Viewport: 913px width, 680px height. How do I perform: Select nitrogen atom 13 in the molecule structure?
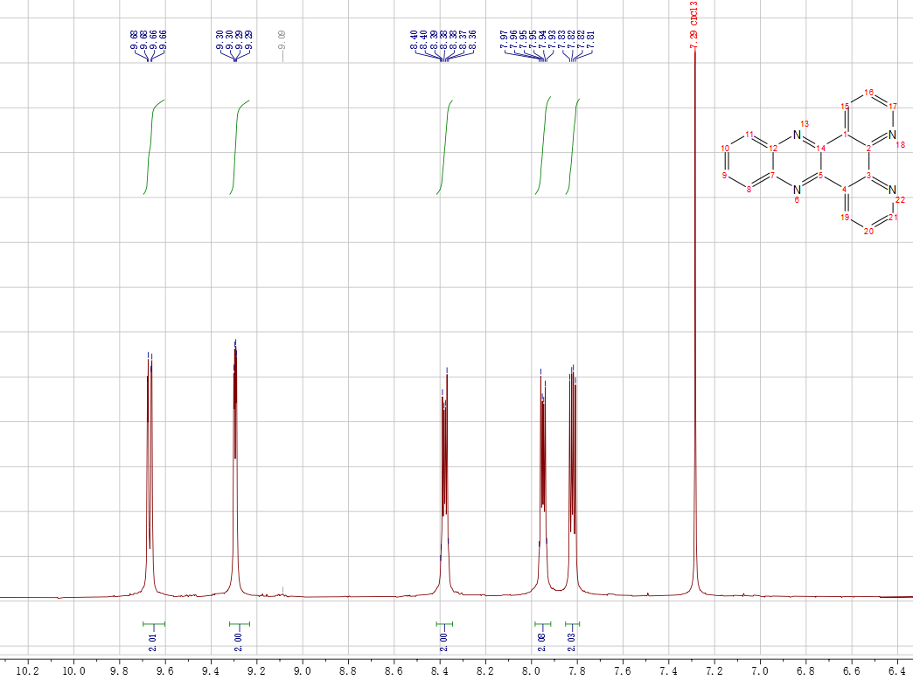tap(797, 135)
